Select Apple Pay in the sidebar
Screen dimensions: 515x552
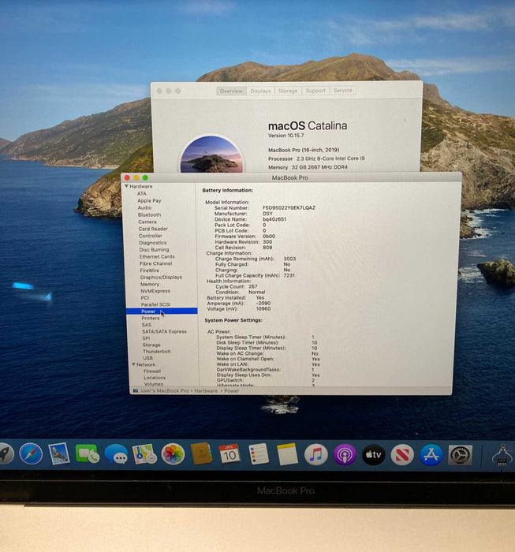pyautogui.click(x=149, y=200)
